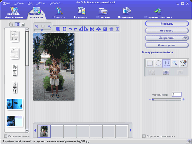Click the disabled deselect X icon
Image resolution: width=192 pixels, height=144 pixels.
(x=180, y=72)
